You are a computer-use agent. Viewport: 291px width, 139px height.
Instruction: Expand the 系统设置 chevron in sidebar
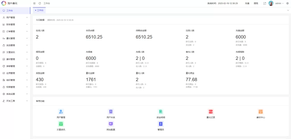pyautogui.click(x=27, y=94)
